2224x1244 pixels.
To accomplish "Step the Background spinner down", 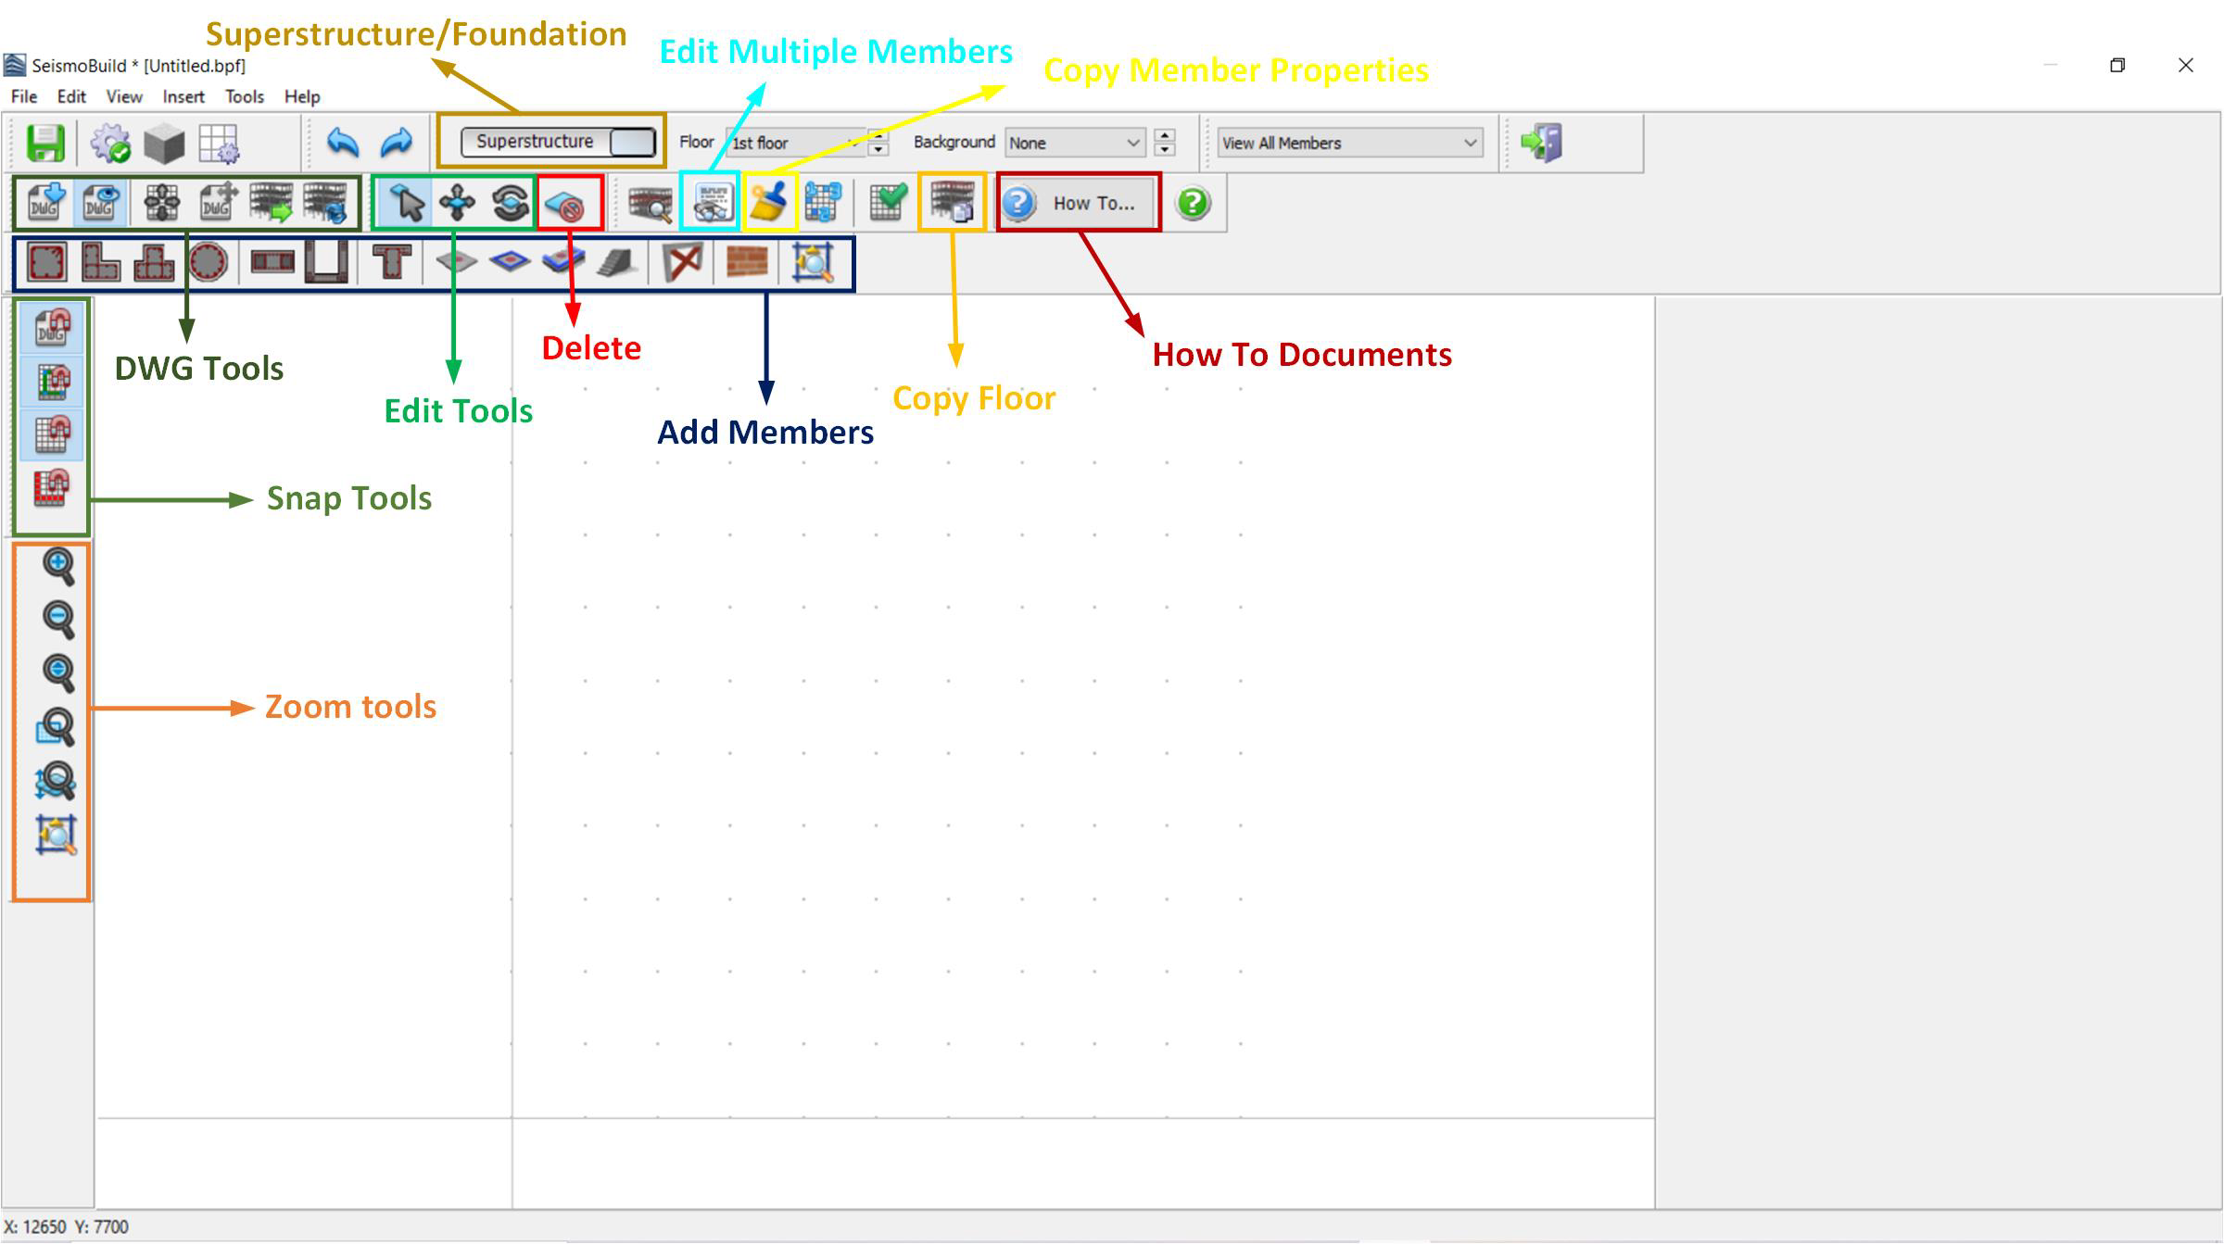I will click(1165, 149).
